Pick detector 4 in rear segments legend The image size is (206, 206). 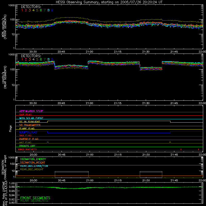[33, 59]
